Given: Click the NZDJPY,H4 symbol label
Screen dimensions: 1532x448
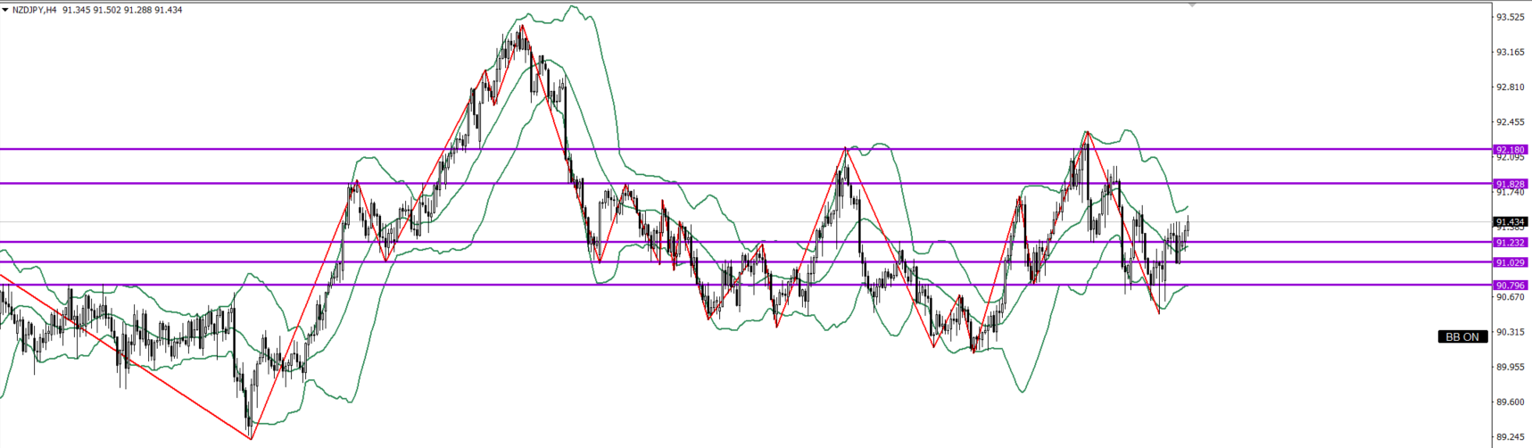Looking at the screenshot, I should click(x=34, y=10).
